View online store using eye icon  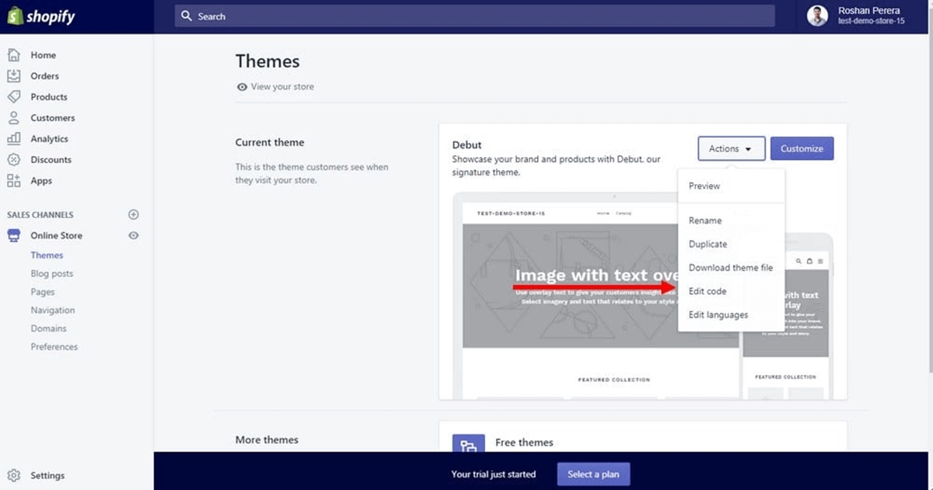pyautogui.click(x=133, y=235)
